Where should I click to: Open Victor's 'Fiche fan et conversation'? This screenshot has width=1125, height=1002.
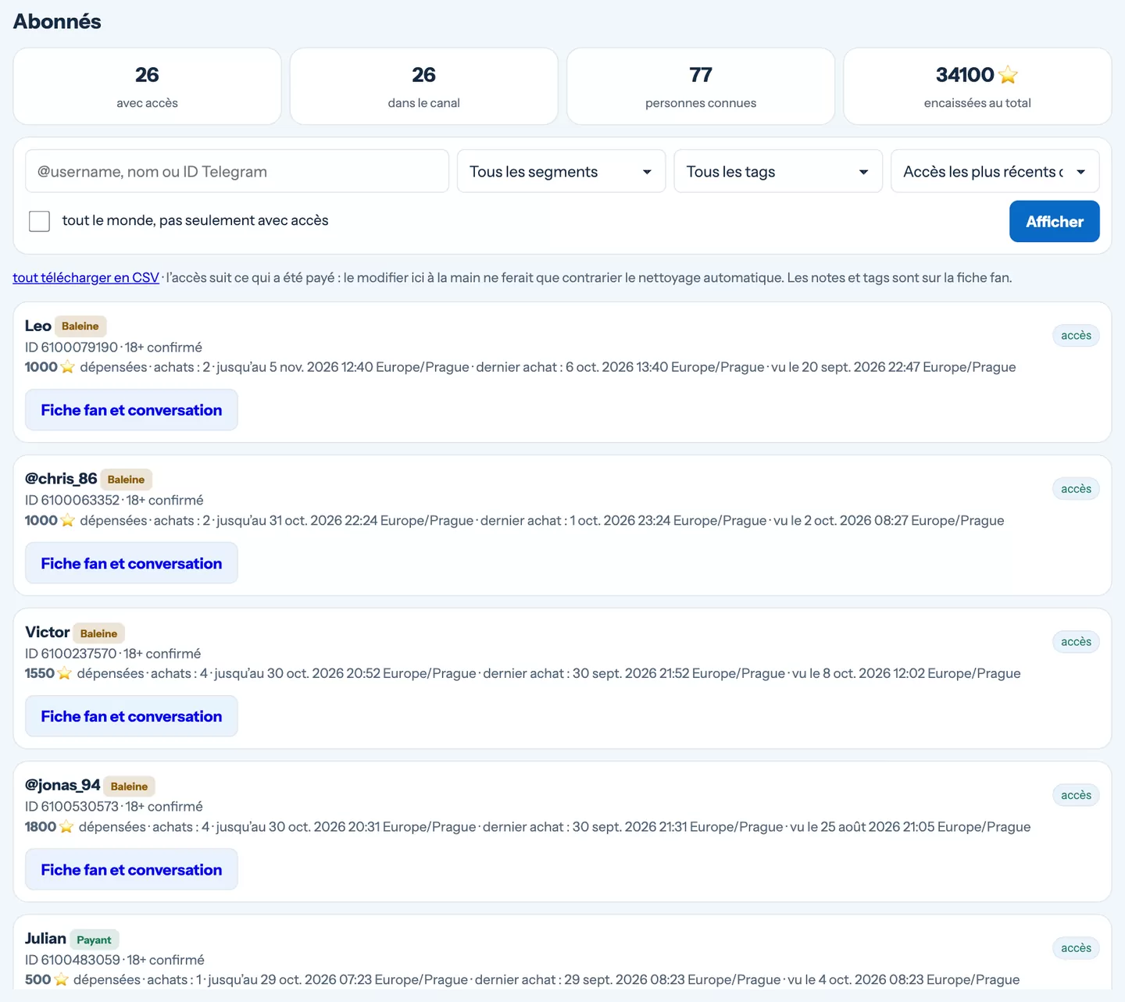pyautogui.click(x=131, y=716)
